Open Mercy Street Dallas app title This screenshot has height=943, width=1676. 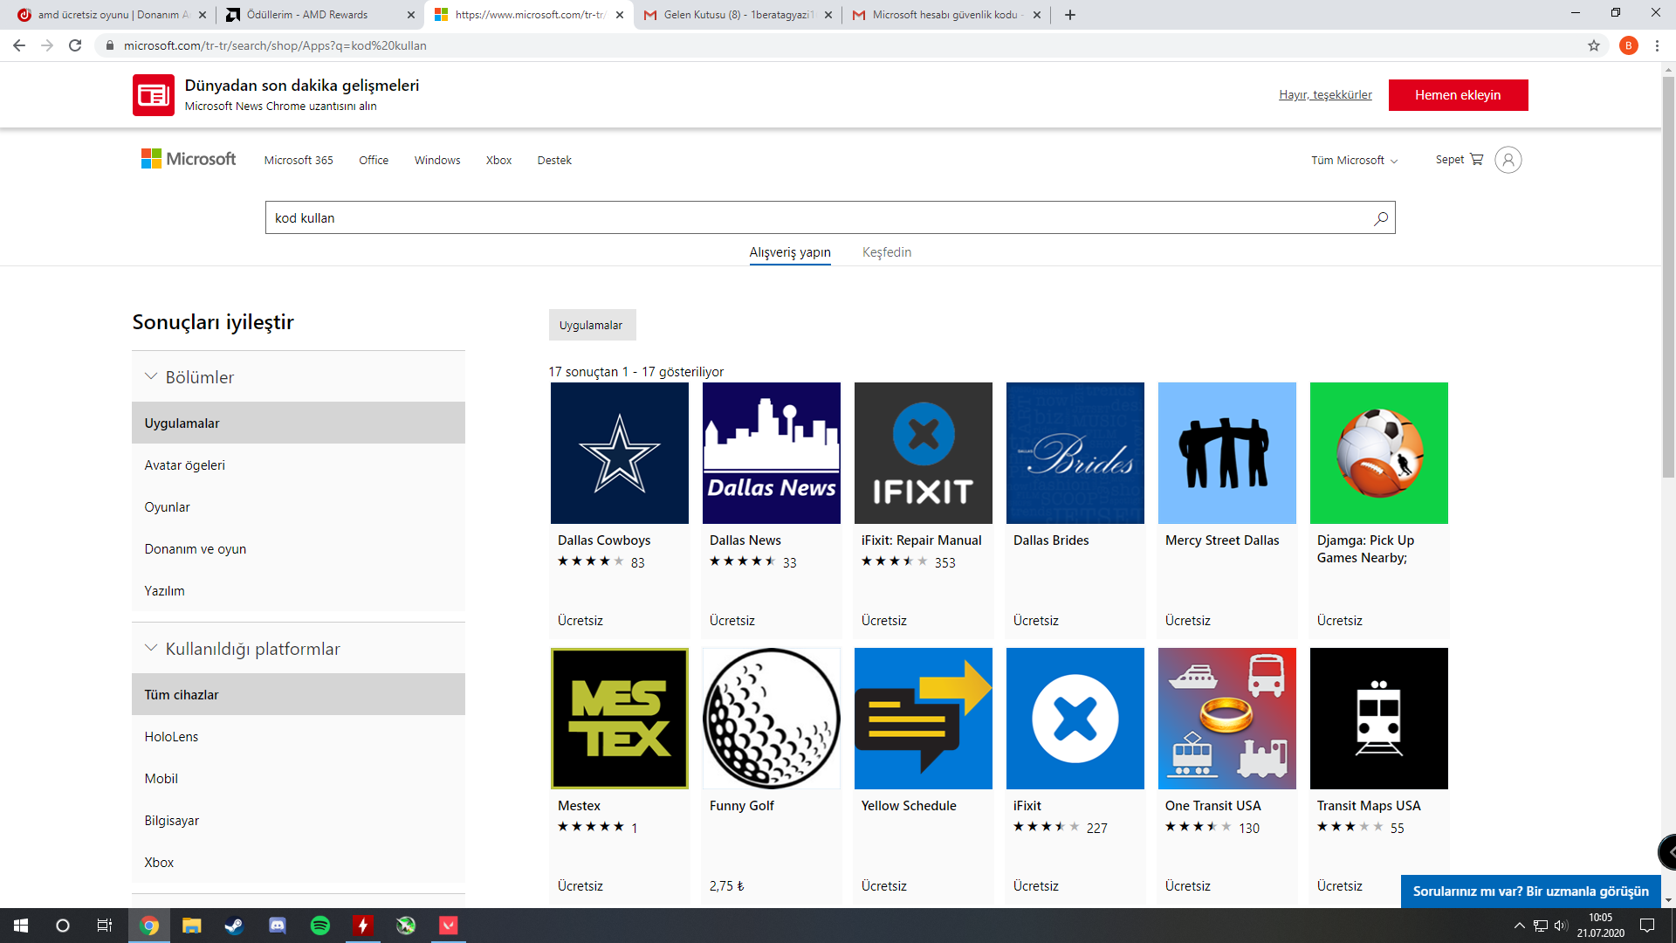pyautogui.click(x=1222, y=540)
